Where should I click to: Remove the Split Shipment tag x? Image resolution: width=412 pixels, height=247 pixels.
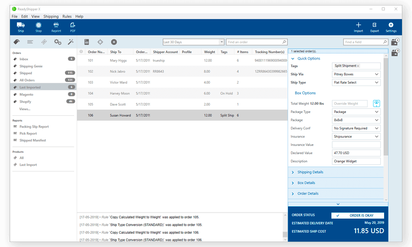[x=358, y=66]
